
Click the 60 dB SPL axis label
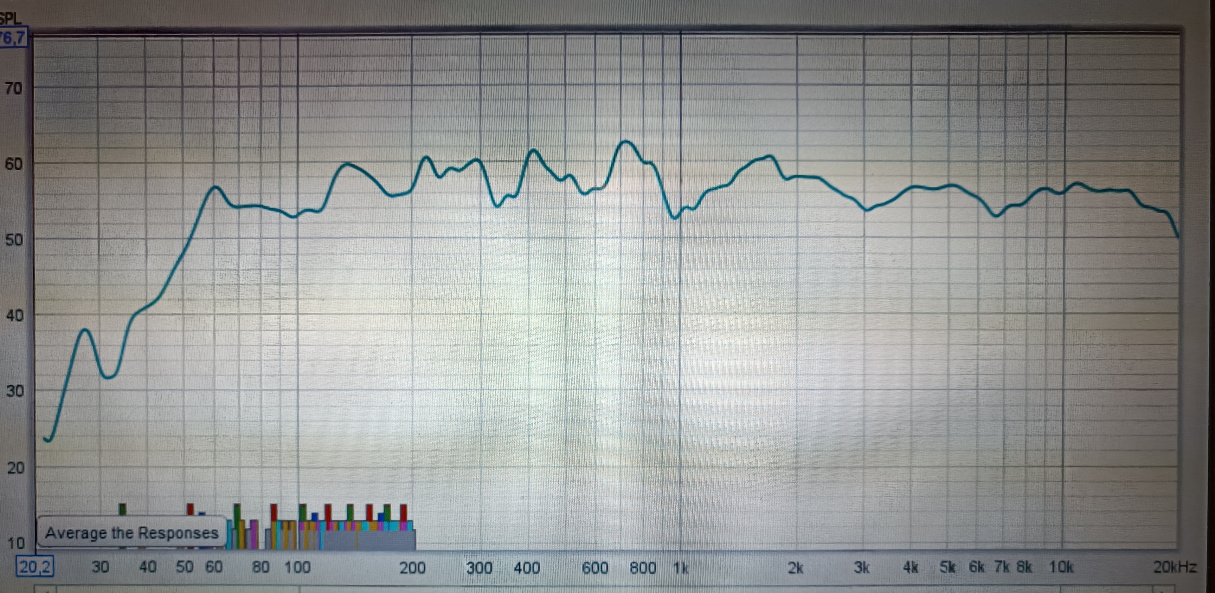(14, 164)
